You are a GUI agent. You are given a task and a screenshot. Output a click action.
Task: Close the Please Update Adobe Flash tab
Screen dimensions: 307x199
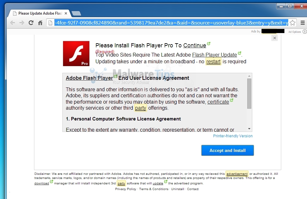[x=66, y=13]
